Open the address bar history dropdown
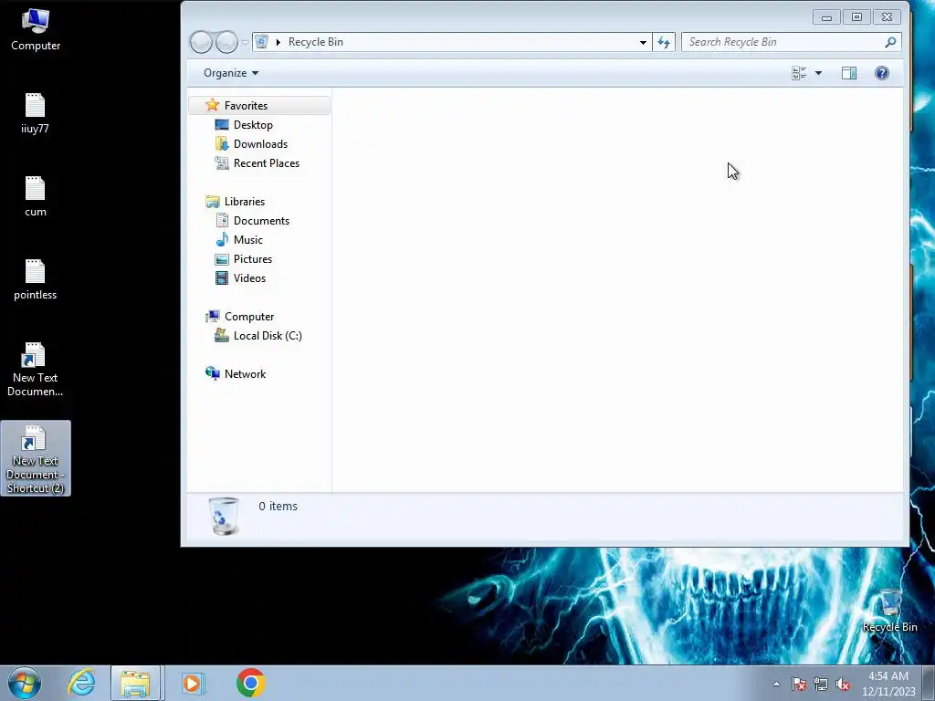 point(643,42)
